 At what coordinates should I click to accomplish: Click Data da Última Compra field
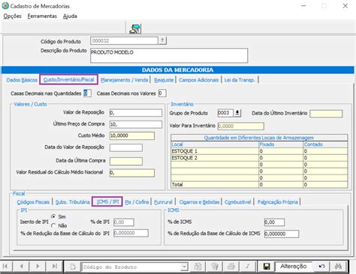[126, 161]
